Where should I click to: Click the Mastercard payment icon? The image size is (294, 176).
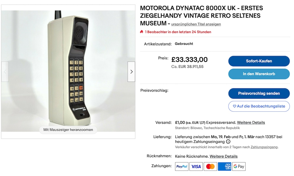(210, 167)
